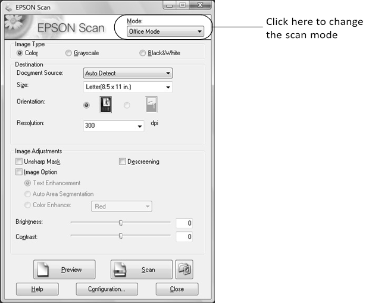Select Auto Area Segmentation radio option

(27, 194)
